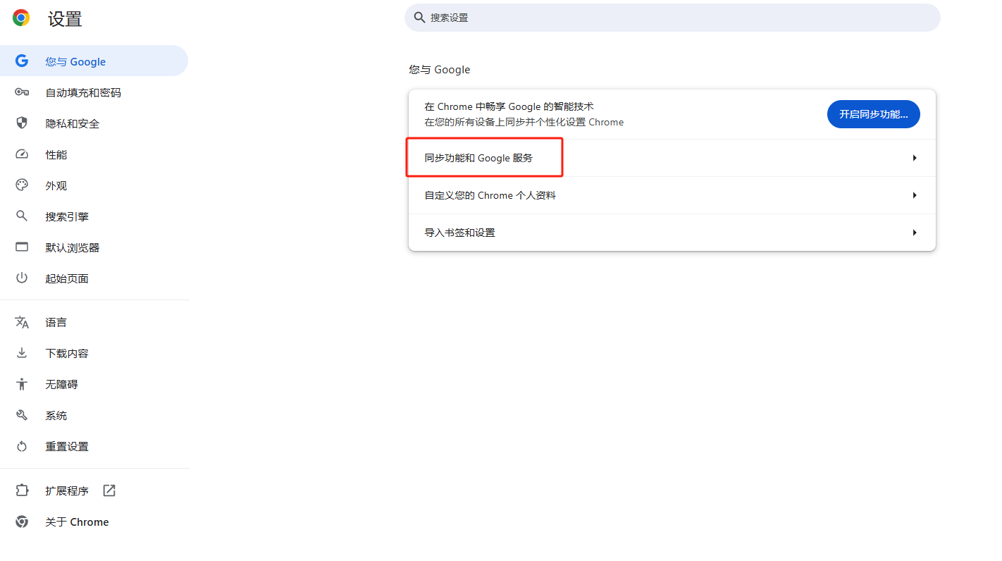Open 无障碍 settings

94,384
